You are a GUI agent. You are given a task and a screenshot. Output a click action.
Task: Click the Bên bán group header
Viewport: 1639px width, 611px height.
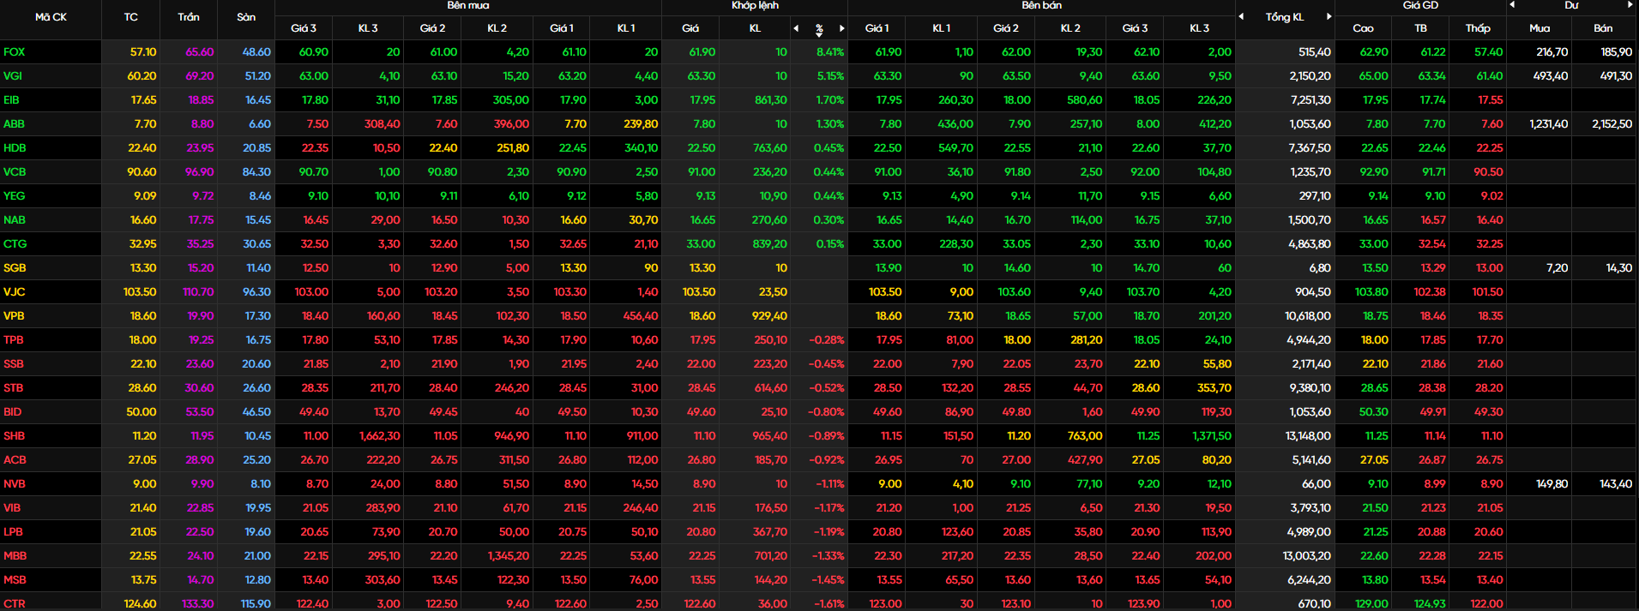[x=1041, y=5]
